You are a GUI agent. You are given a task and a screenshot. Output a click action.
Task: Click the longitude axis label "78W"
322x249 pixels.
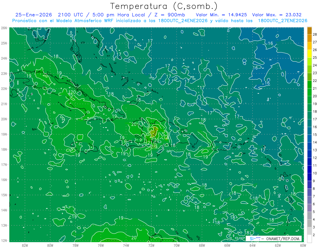click(75, 245)
